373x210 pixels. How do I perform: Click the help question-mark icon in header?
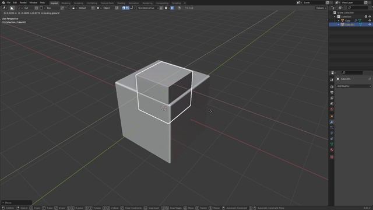tap(180, 8)
